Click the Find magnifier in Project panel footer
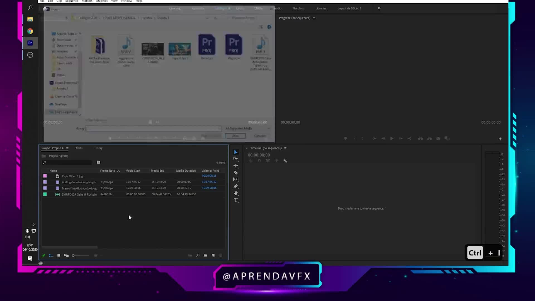 [x=198, y=256]
